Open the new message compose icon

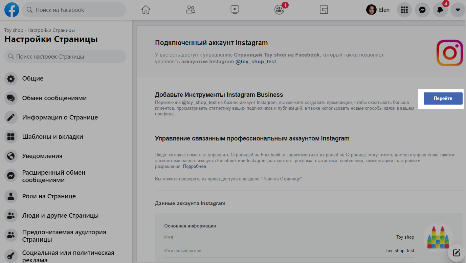point(456,253)
